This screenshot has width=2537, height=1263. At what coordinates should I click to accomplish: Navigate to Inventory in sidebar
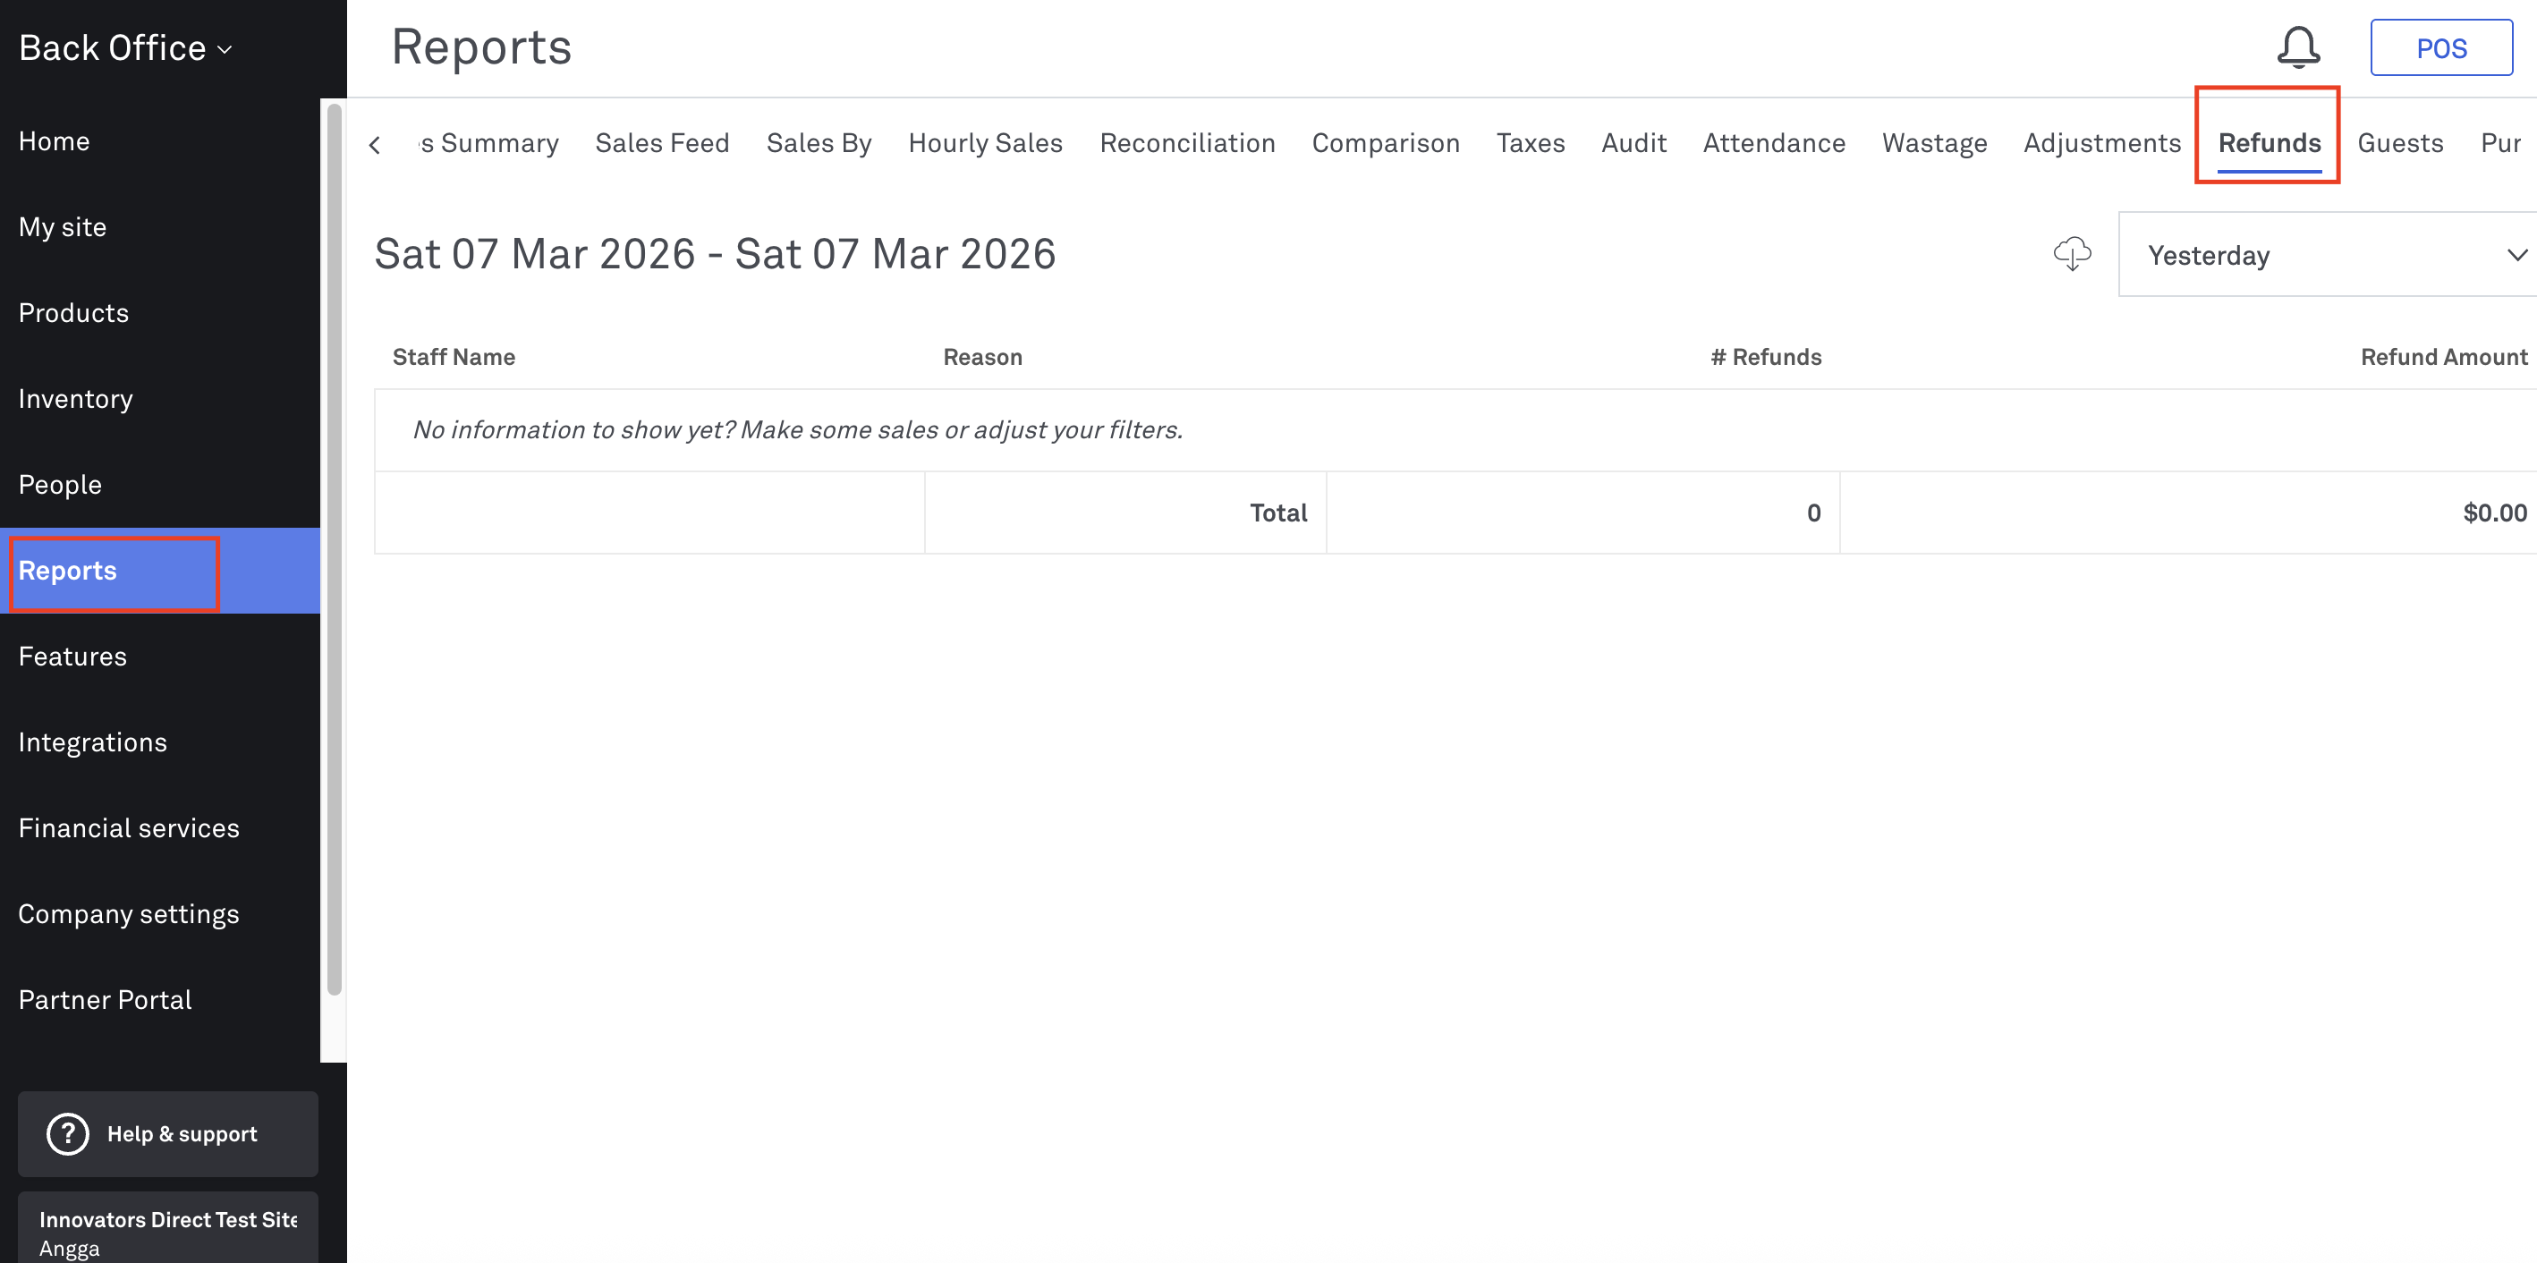tap(76, 398)
